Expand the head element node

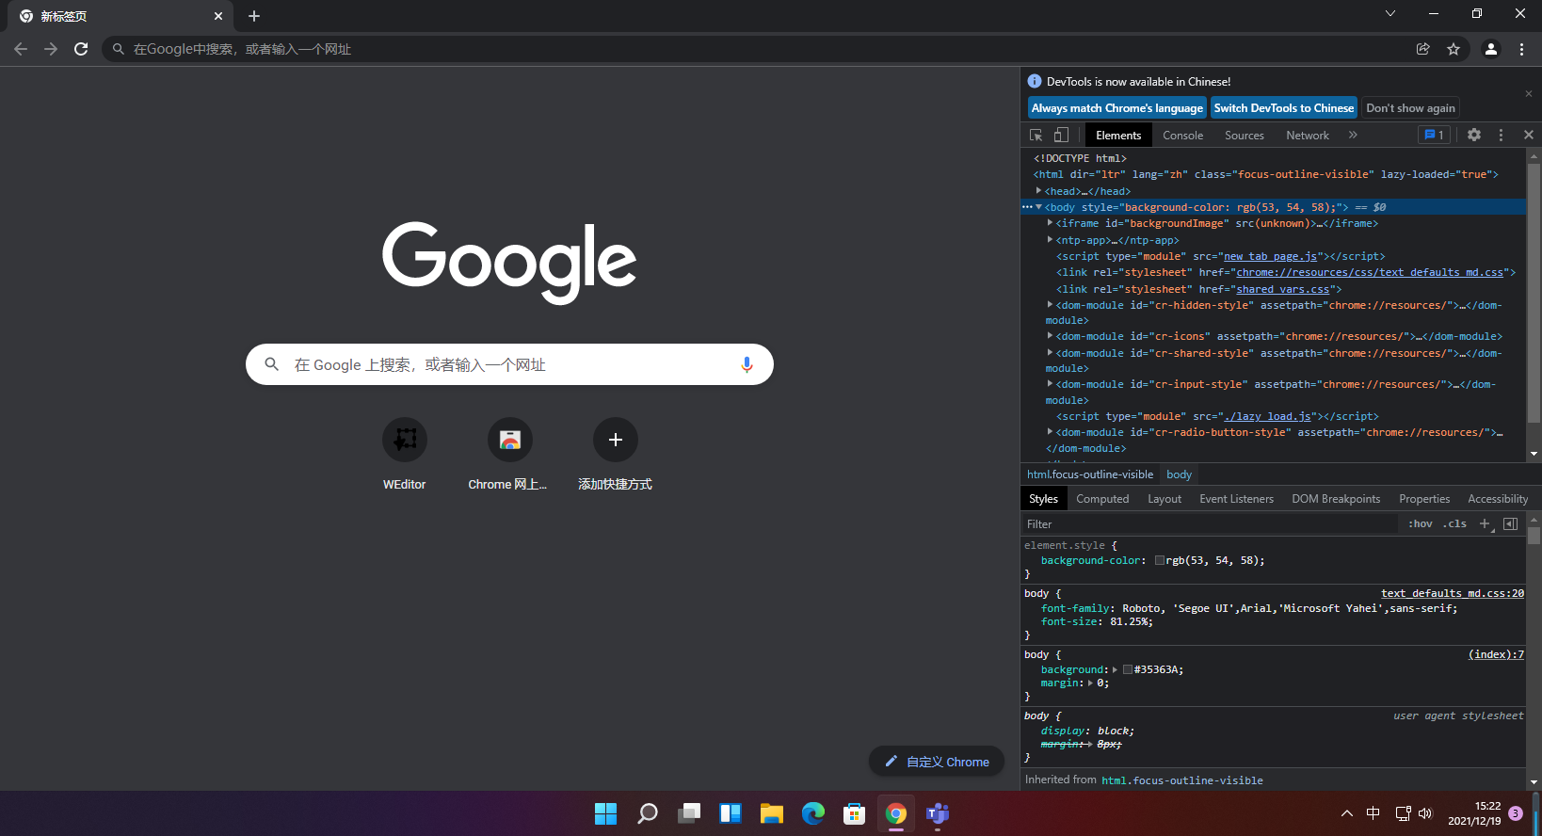coord(1039,191)
